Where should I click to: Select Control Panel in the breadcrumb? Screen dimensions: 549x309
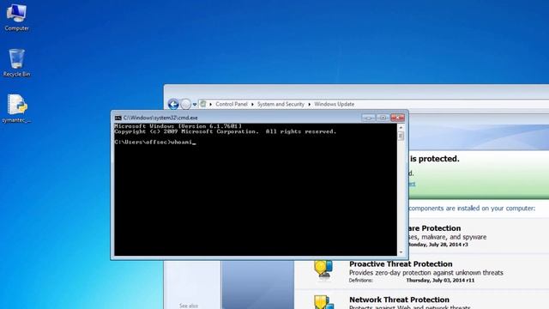tap(232, 104)
